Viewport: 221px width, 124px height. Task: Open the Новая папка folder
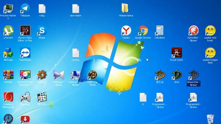point(125,8)
